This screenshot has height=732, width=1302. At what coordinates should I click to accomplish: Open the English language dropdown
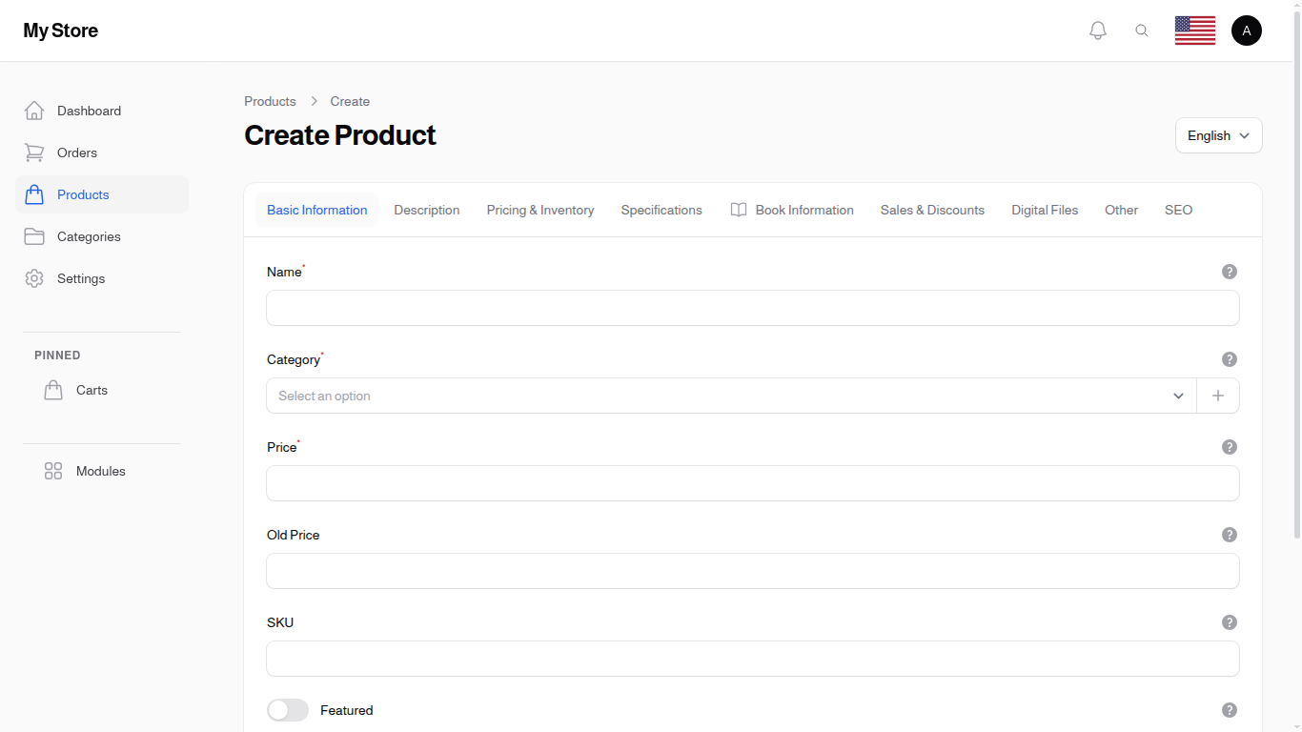tap(1218, 135)
